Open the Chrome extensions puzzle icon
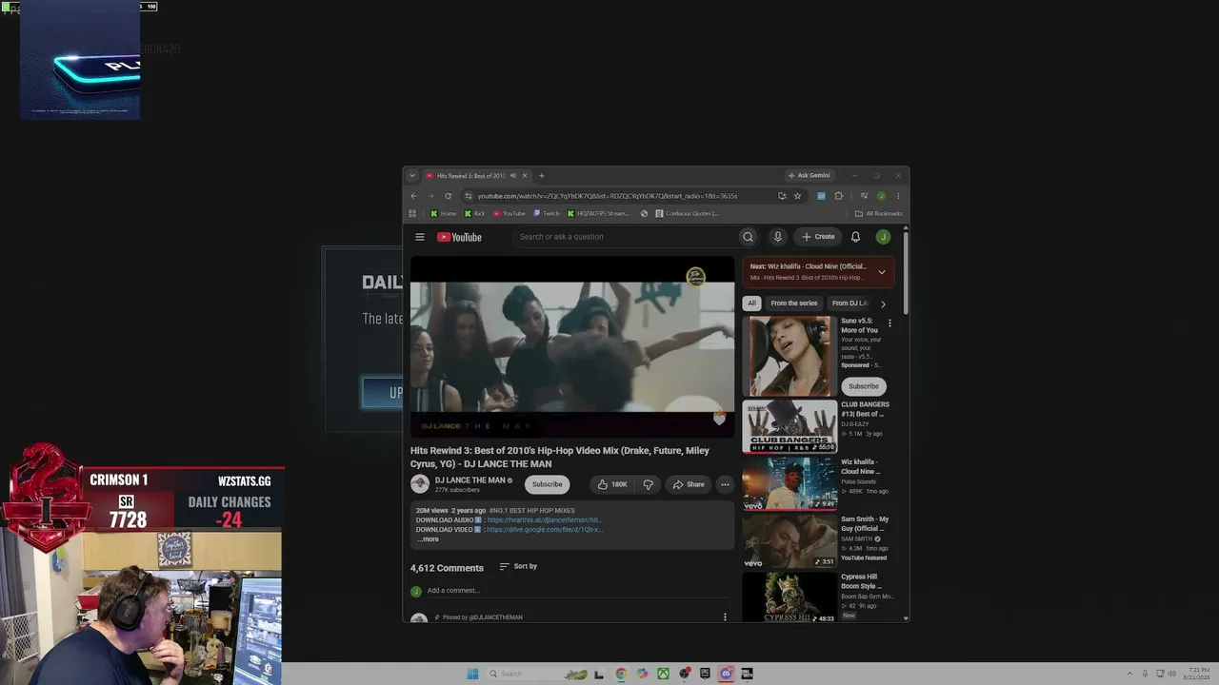Screen dimensions: 1219x685 click(838, 196)
